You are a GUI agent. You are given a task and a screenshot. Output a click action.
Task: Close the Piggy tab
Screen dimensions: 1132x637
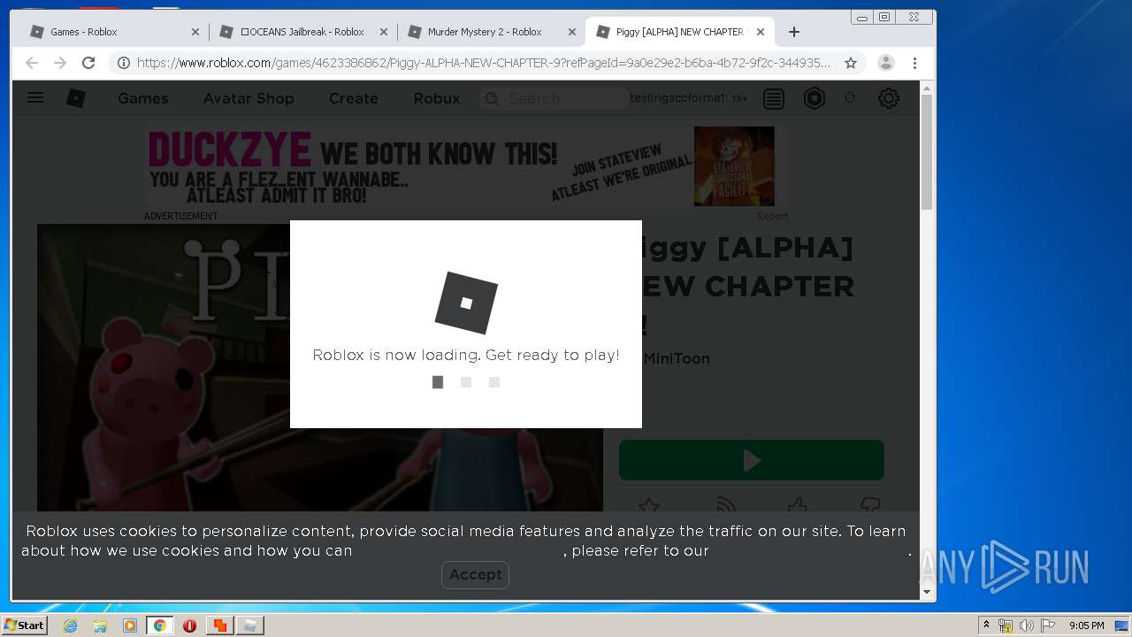(761, 32)
